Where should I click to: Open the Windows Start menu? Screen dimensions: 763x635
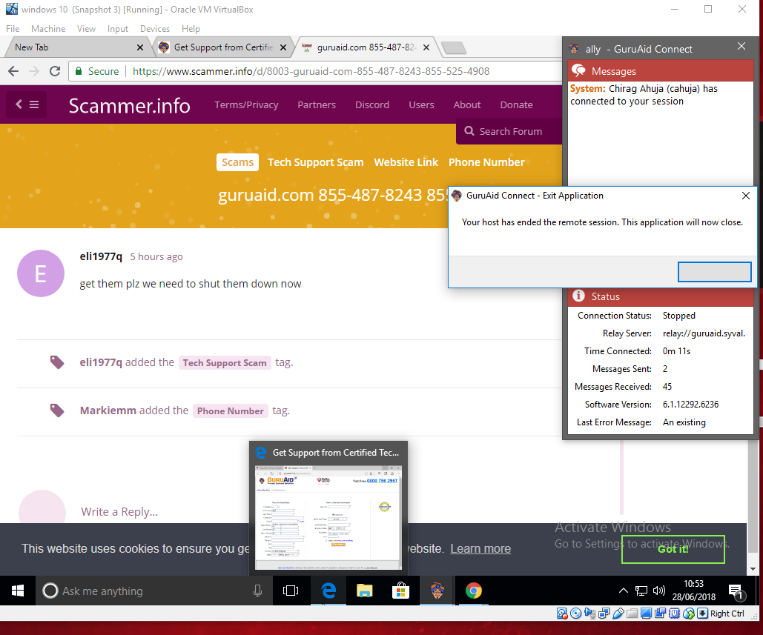18,591
